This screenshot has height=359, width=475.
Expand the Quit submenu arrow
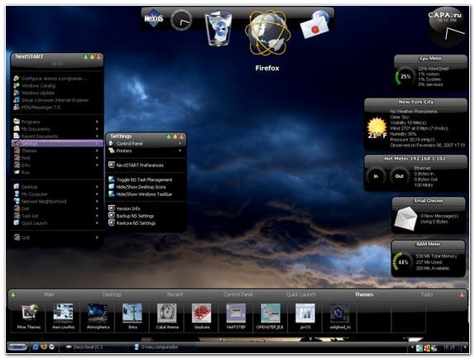[x=97, y=237]
